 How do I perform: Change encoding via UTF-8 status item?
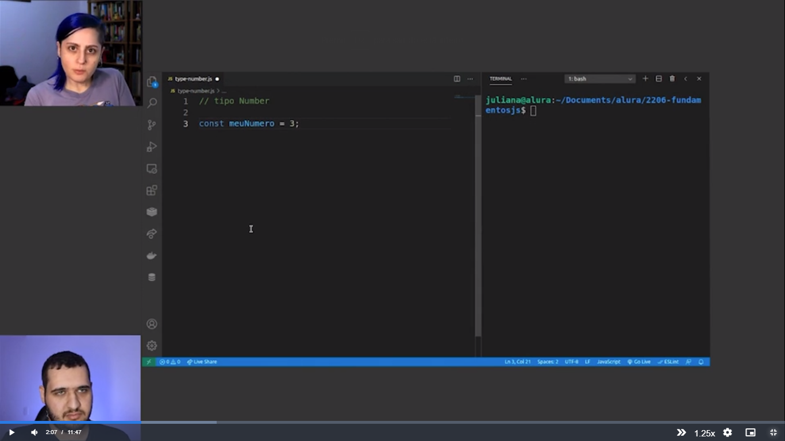(572, 362)
